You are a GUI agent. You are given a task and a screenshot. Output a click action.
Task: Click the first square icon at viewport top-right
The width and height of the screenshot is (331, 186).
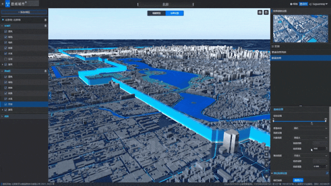[x=260, y=12]
